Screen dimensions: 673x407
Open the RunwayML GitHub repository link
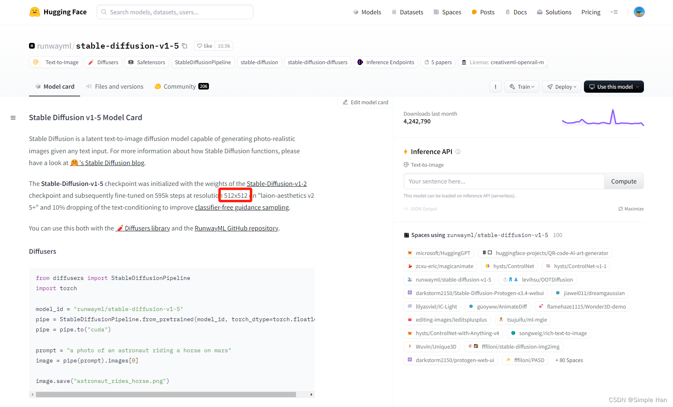coord(236,228)
